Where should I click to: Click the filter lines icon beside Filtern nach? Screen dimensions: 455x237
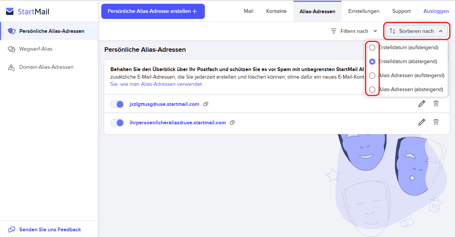tap(334, 31)
